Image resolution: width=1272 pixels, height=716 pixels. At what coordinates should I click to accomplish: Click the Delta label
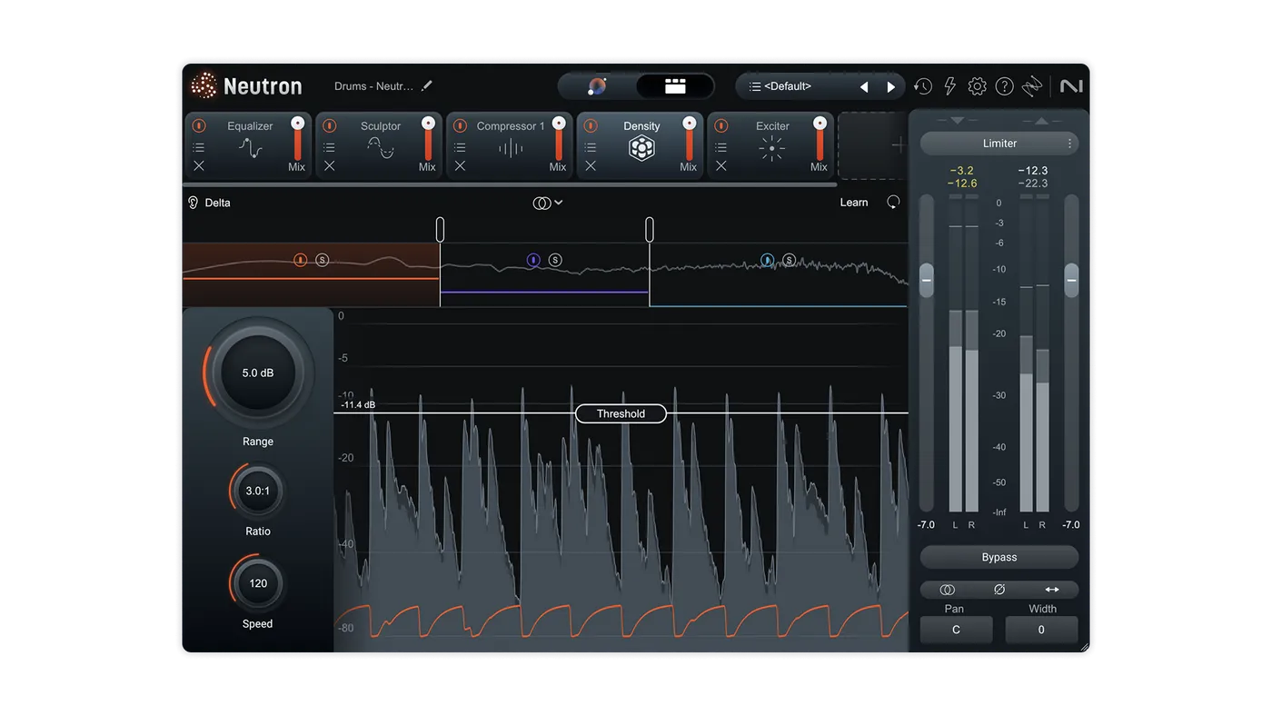tap(218, 203)
